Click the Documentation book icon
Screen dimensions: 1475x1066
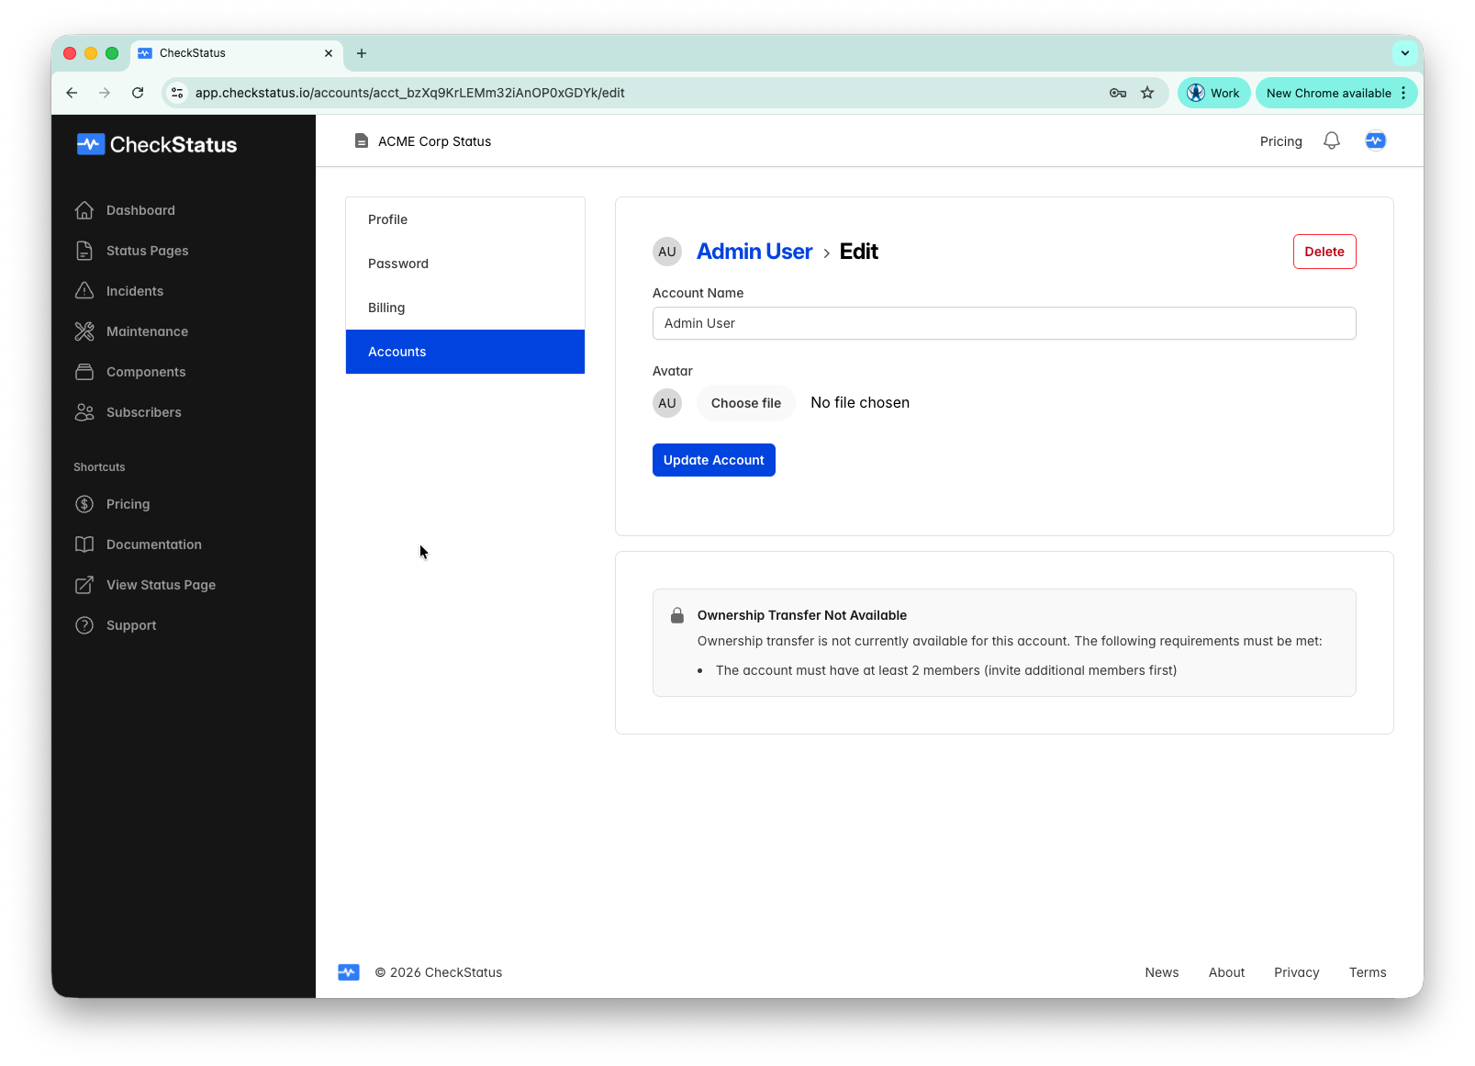tap(84, 544)
